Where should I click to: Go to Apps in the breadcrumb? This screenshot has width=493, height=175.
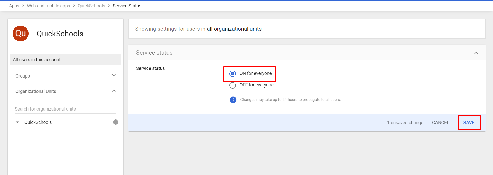click(x=14, y=6)
